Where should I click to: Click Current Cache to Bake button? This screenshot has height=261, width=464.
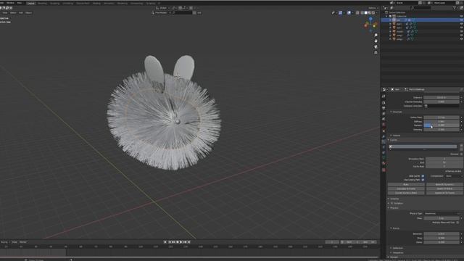click(406, 193)
